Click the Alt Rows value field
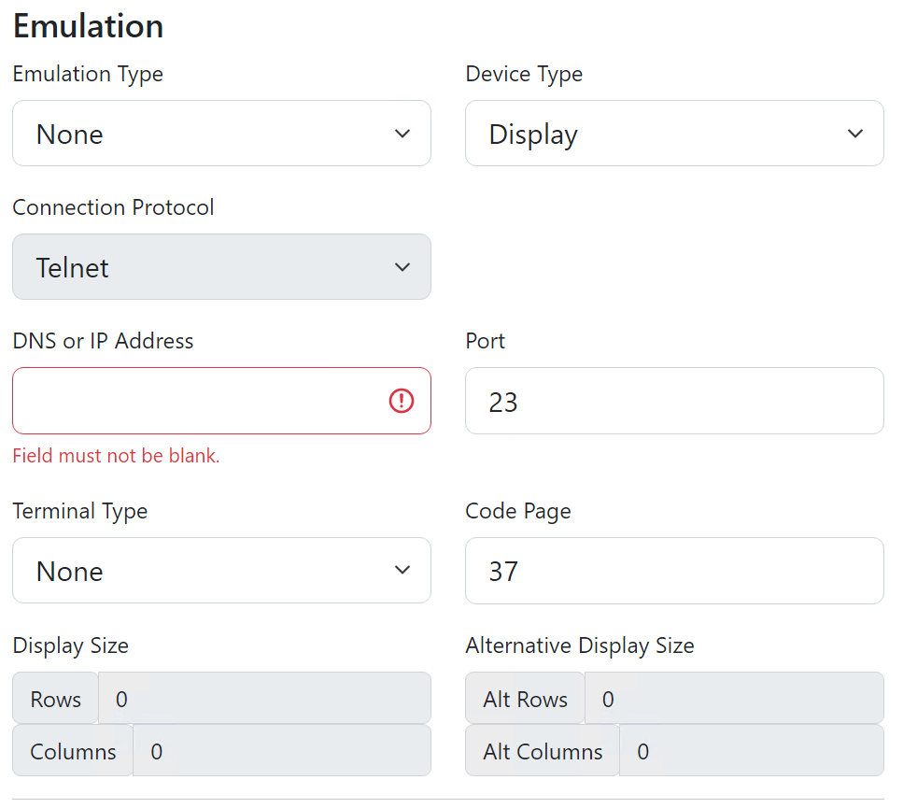The width and height of the screenshot is (903, 808). coord(733,699)
